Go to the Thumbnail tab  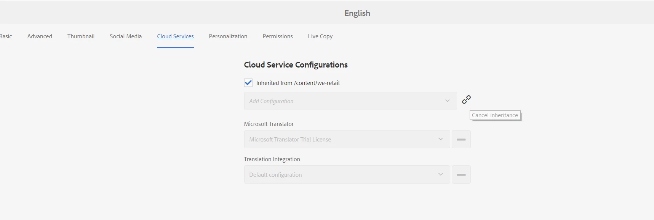pos(81,36)
